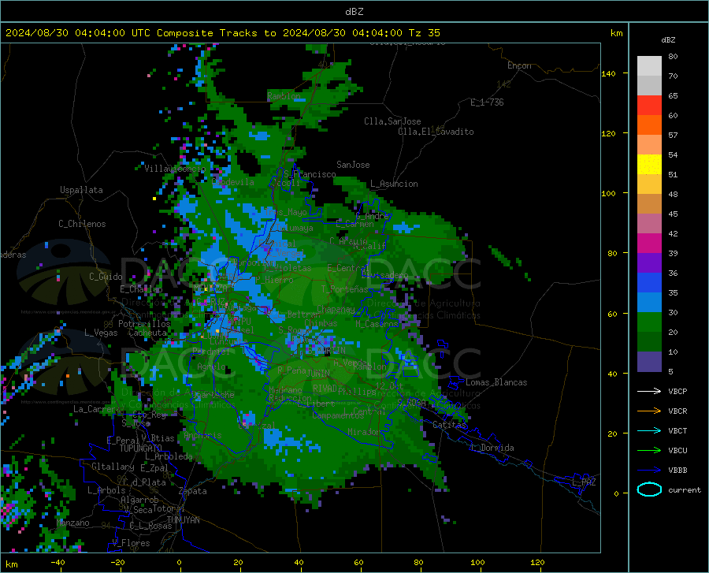
Task: Click the 'S_Francisco' map label
Action: click(310, 174)
